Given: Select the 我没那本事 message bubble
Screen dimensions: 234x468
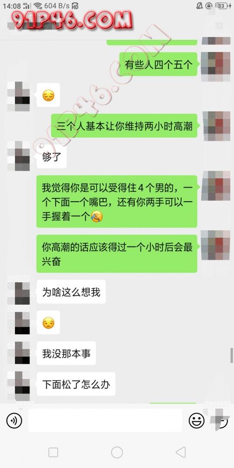Looking at the screenshot, I should pyautogui.click(x=66, y=353).
